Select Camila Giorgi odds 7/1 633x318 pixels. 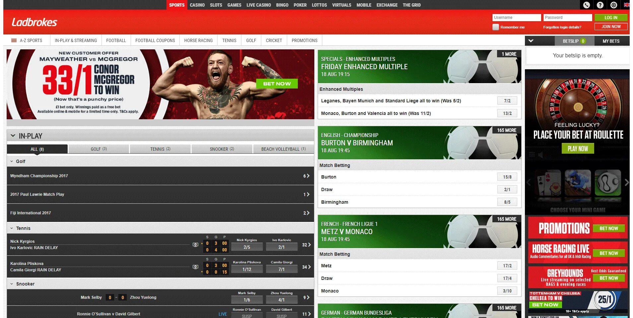(282, 269)
